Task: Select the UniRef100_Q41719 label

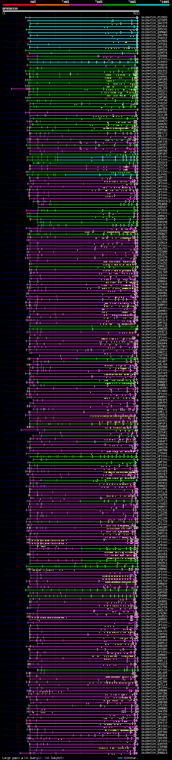Action: pos(154,581)
